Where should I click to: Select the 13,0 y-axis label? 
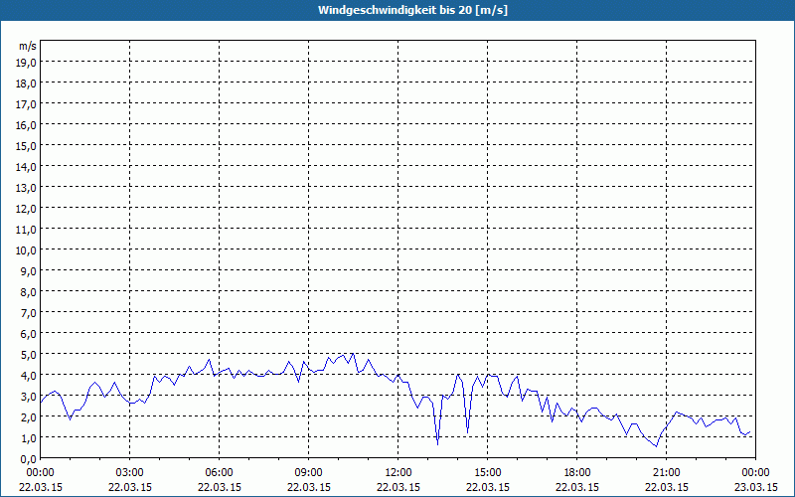click(x=26, y=188)
